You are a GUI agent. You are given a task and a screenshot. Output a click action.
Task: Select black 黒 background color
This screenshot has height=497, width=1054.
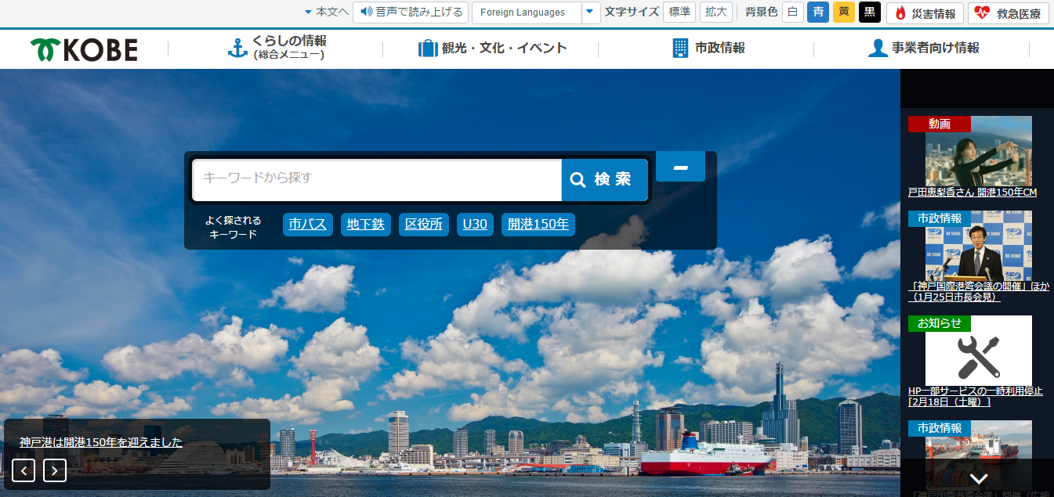(x=870, y=12)
